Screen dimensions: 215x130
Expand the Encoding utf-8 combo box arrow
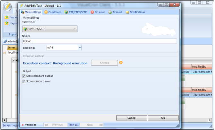coord(80,48)
